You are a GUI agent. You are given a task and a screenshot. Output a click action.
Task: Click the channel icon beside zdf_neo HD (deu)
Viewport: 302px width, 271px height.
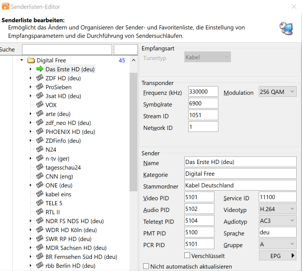point(40,122)
